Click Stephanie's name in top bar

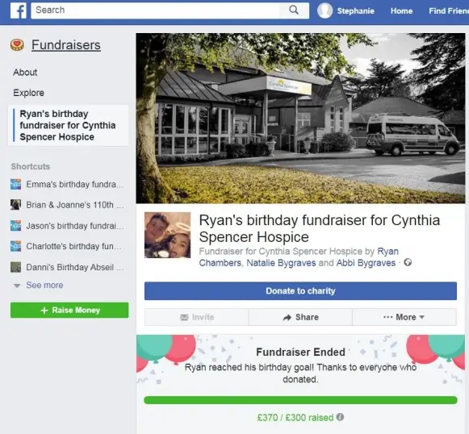click(x=356, y=11)
